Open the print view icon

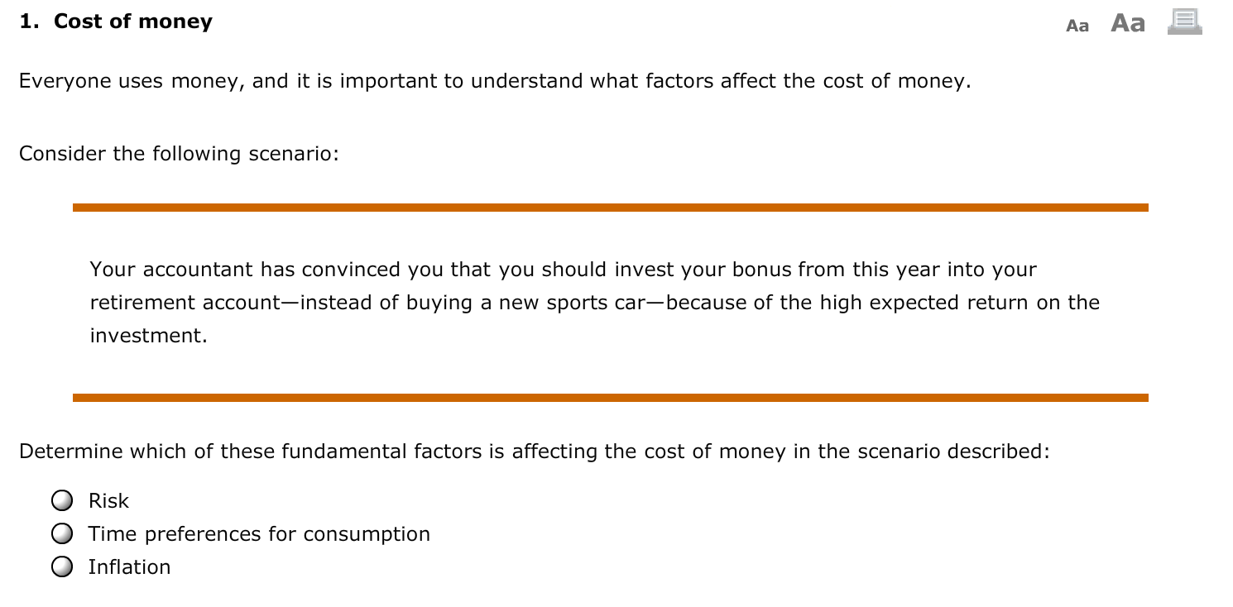[1184, 22]
